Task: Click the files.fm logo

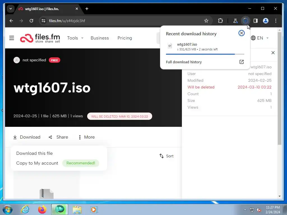Action: coord(40,38)
